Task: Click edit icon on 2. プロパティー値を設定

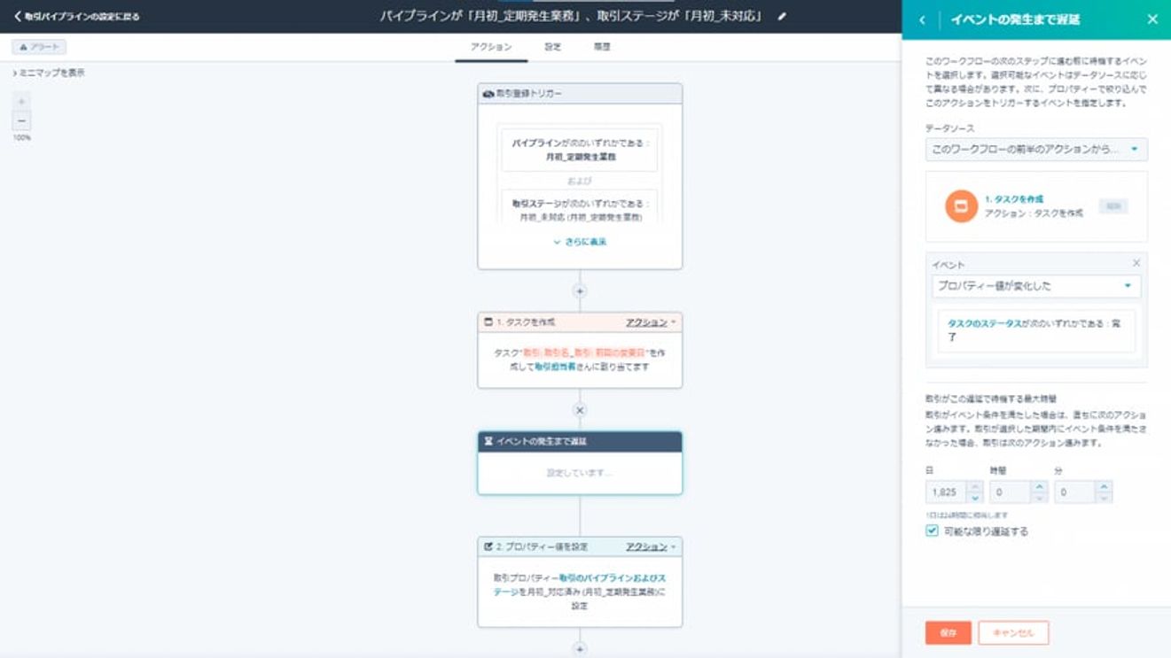Action: [488, 546]
